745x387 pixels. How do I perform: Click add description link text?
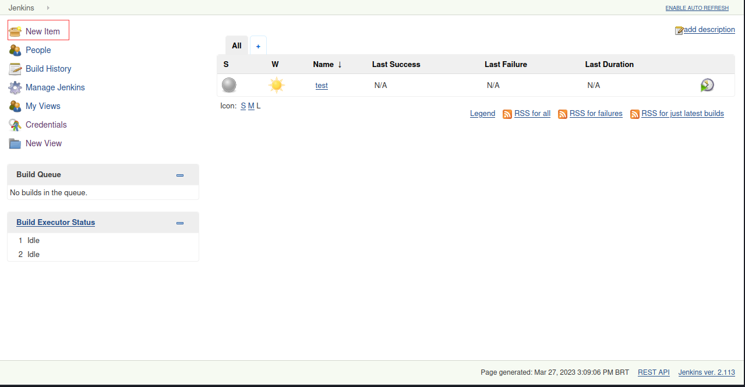[x=709, y=29]
